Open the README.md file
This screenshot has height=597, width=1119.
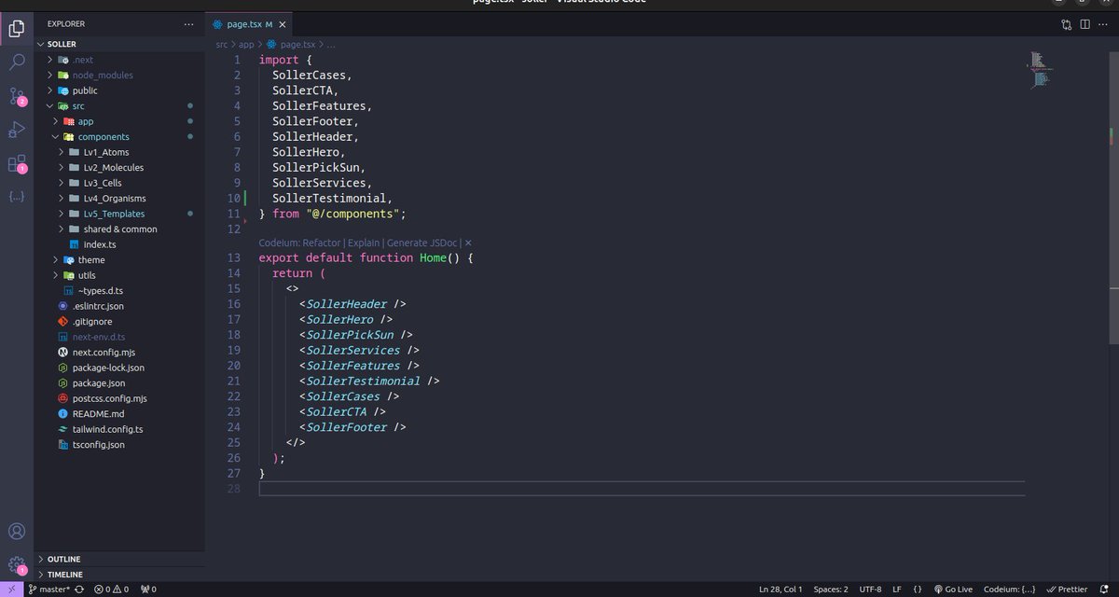[x=119, y=414]
